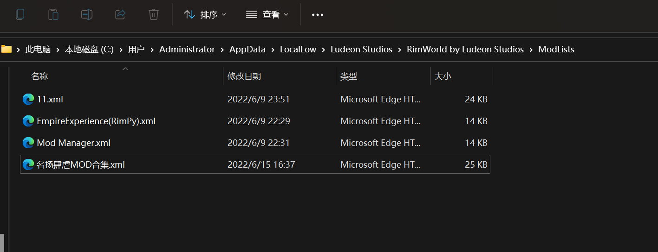The image size is (658, 252).
Task: Click the Paste clipboard icon
Action: click(x=53, y=14)
